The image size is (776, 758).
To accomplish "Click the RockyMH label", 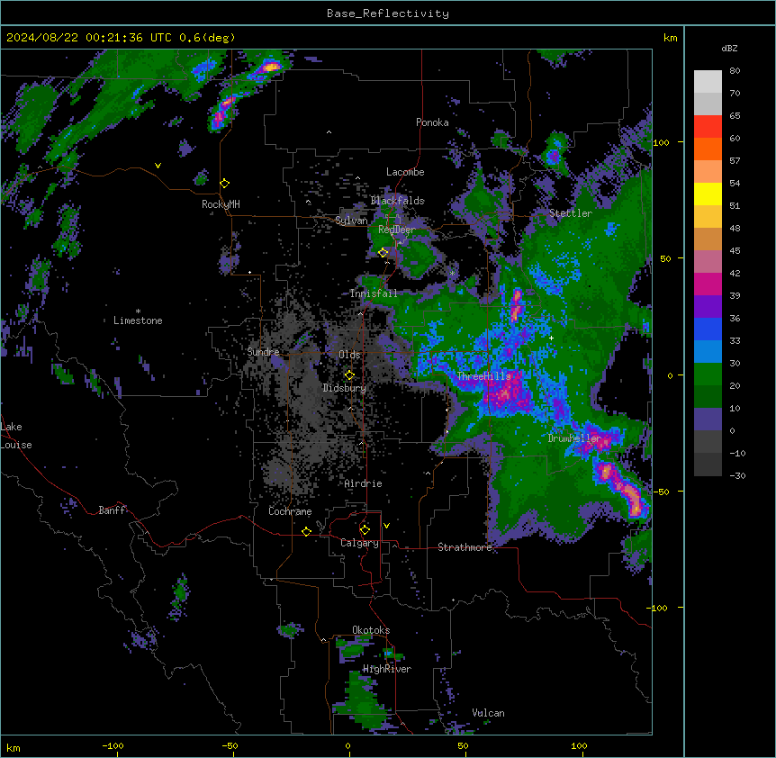I will [221, 204].
